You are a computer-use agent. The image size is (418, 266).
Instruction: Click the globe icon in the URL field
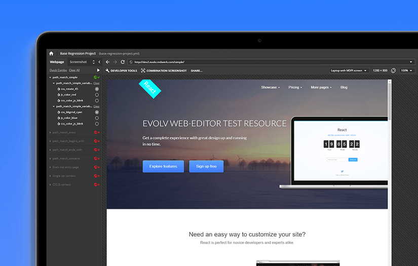tap(131, 62)
